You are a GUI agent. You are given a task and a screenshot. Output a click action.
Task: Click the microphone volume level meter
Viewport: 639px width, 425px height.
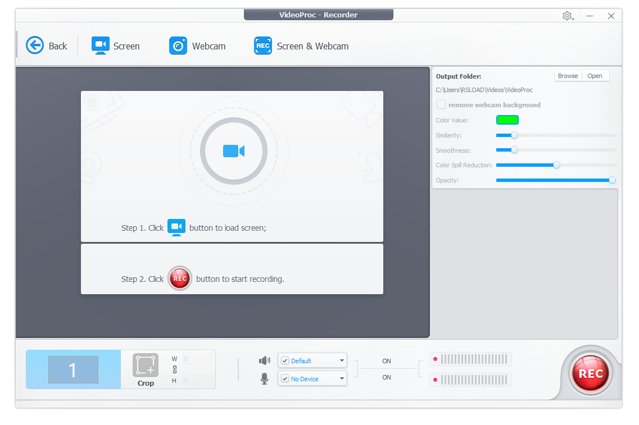[471, 380]
